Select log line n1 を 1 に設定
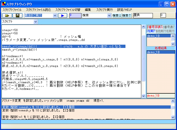The image size is (177, 130). (33, 117)
